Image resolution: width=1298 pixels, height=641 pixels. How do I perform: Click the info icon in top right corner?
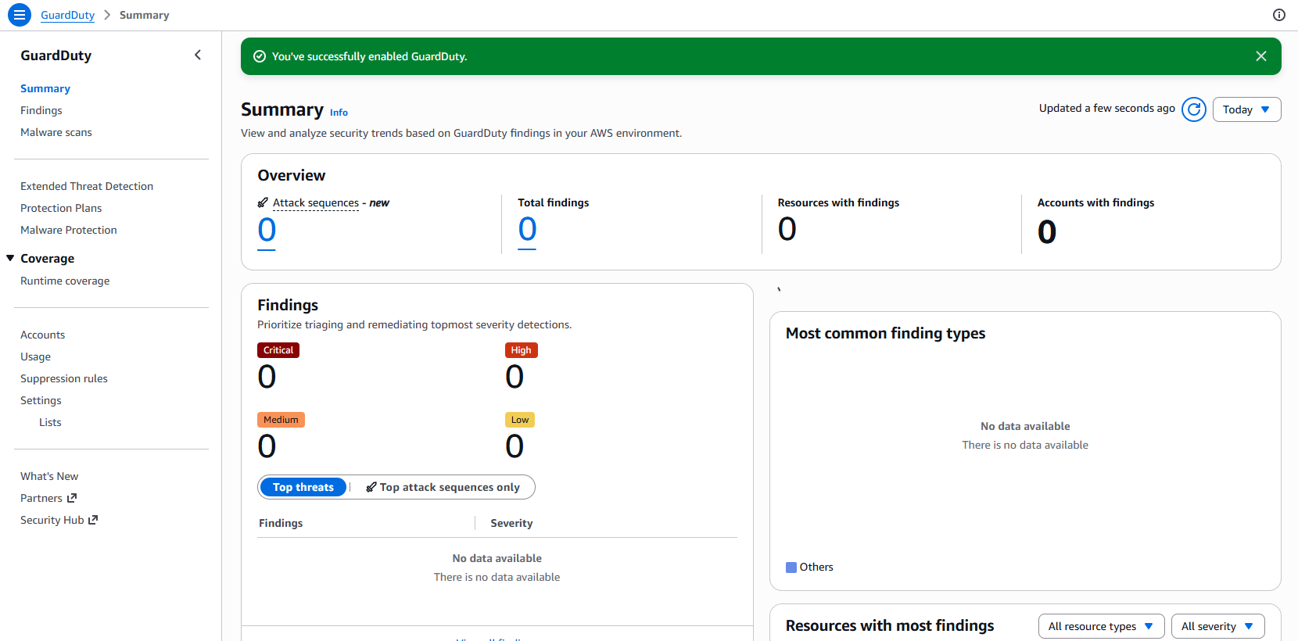(1279, 15)
